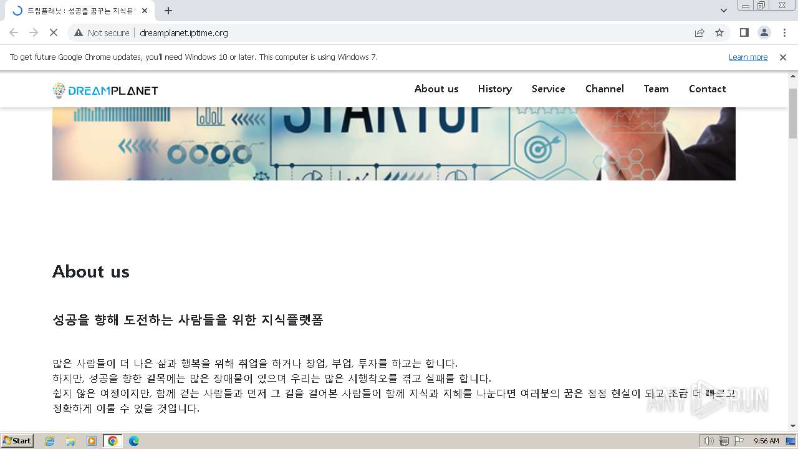Open the share this page icon

(699, 32)
